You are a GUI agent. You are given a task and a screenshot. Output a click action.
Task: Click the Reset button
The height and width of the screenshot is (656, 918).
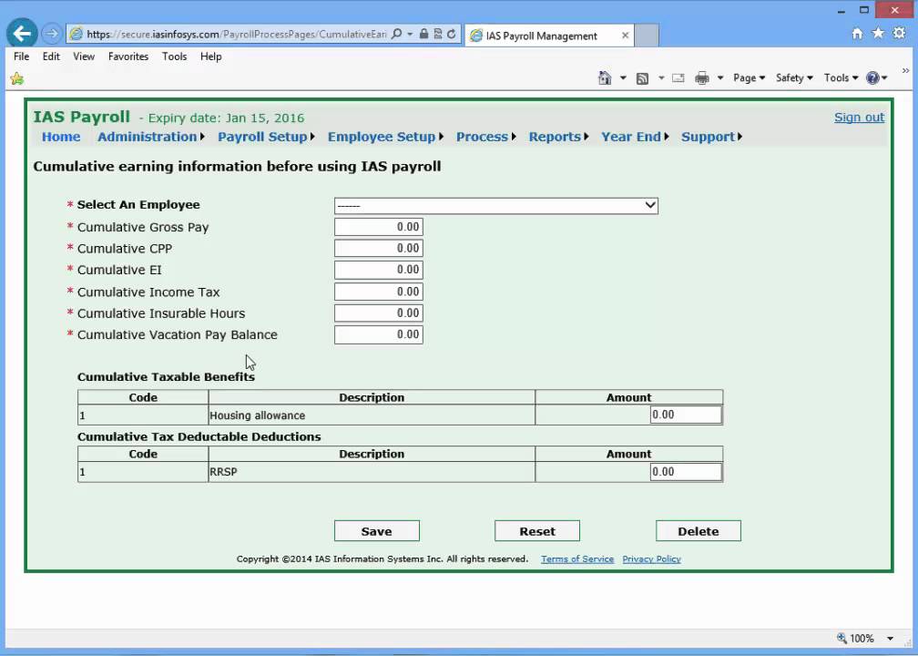click(x=537, y=531)
